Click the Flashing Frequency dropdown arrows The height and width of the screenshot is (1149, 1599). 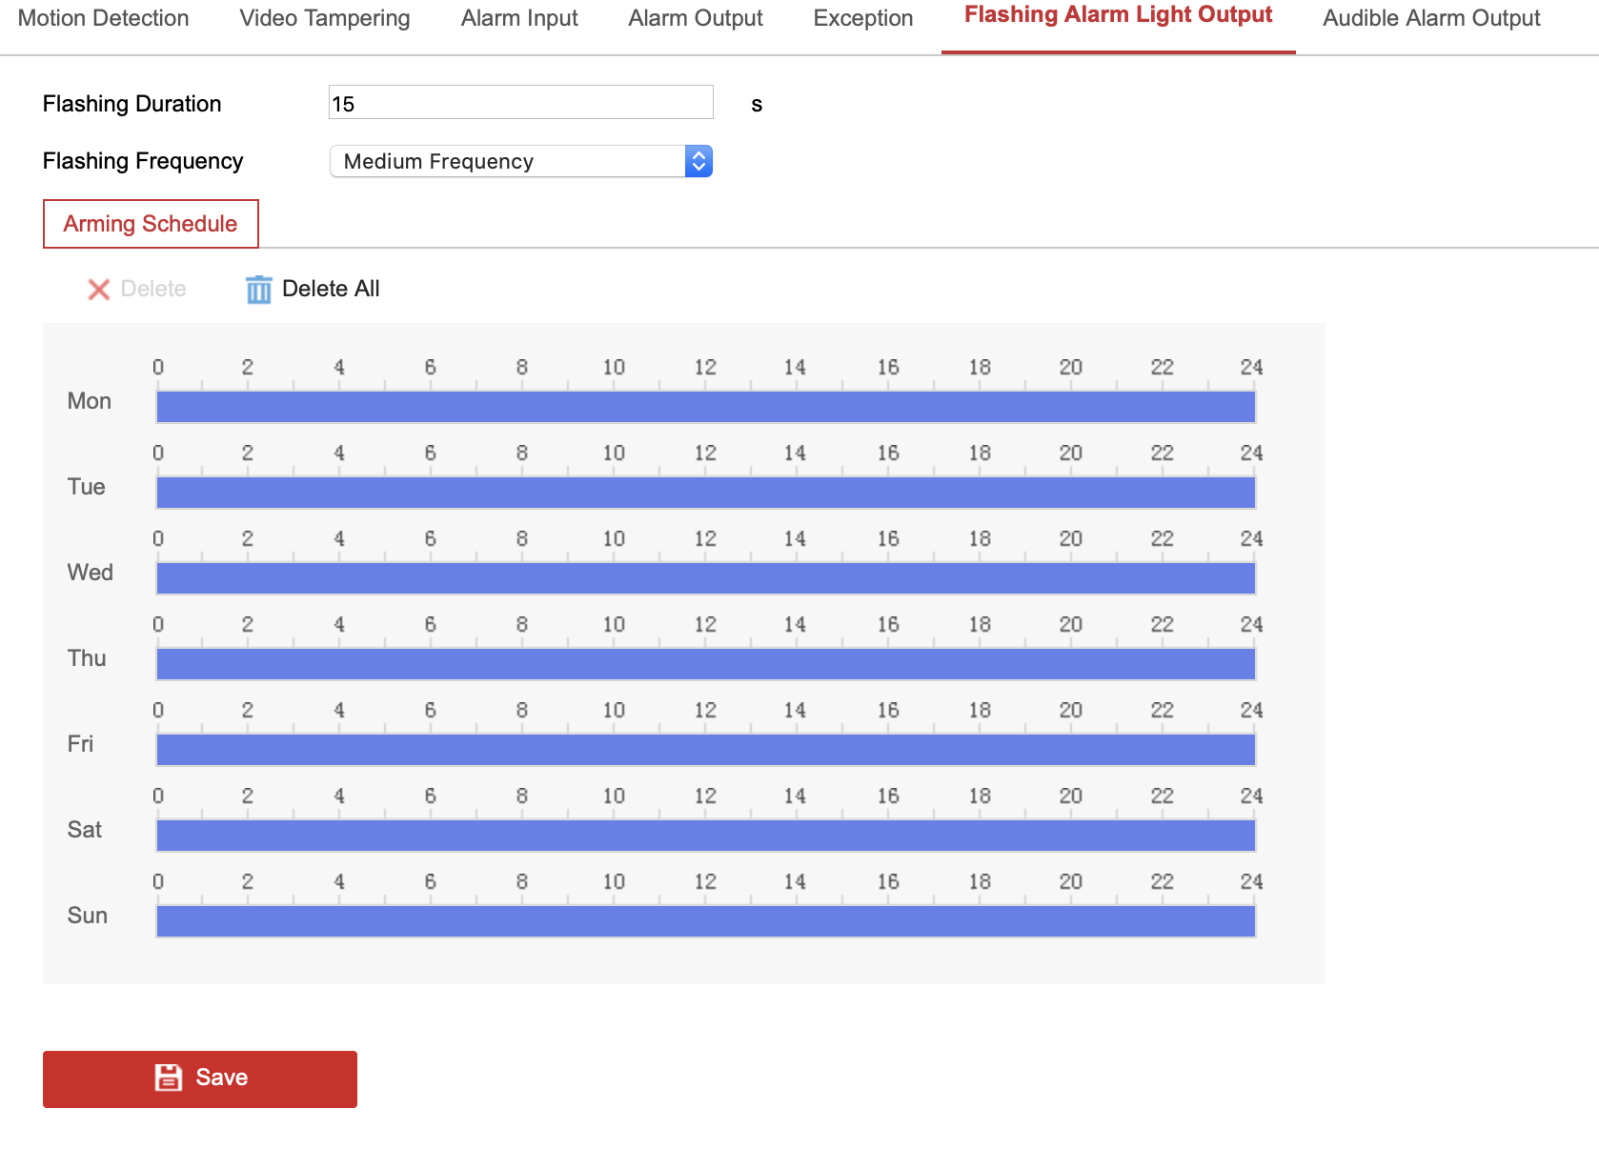(x=698, y=162)
